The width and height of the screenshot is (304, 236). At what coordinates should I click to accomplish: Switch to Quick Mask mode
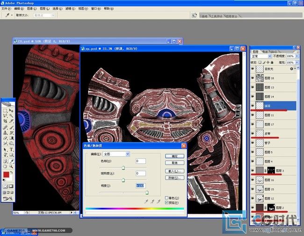(11, 186)
